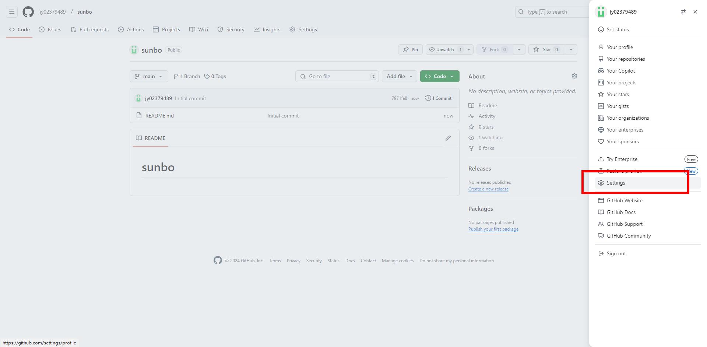
Task: Click Publish your first package link
Action: (x=493, y=229)
